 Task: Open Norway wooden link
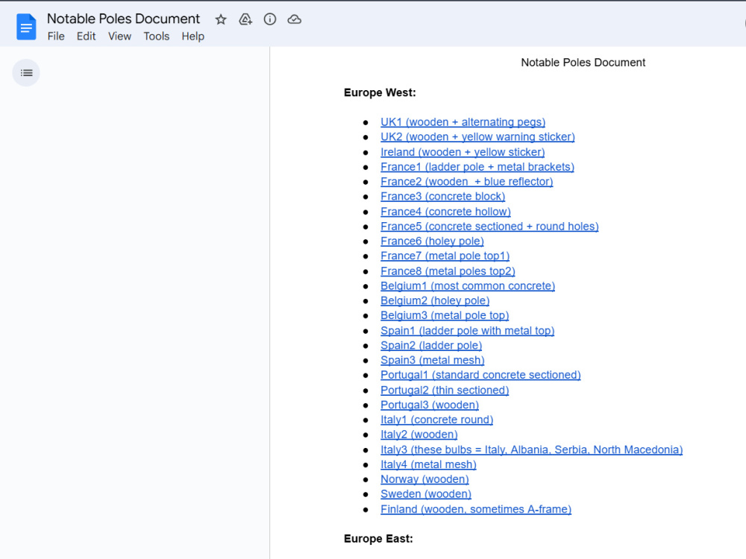pyautogui.click(x=425, y=479)
